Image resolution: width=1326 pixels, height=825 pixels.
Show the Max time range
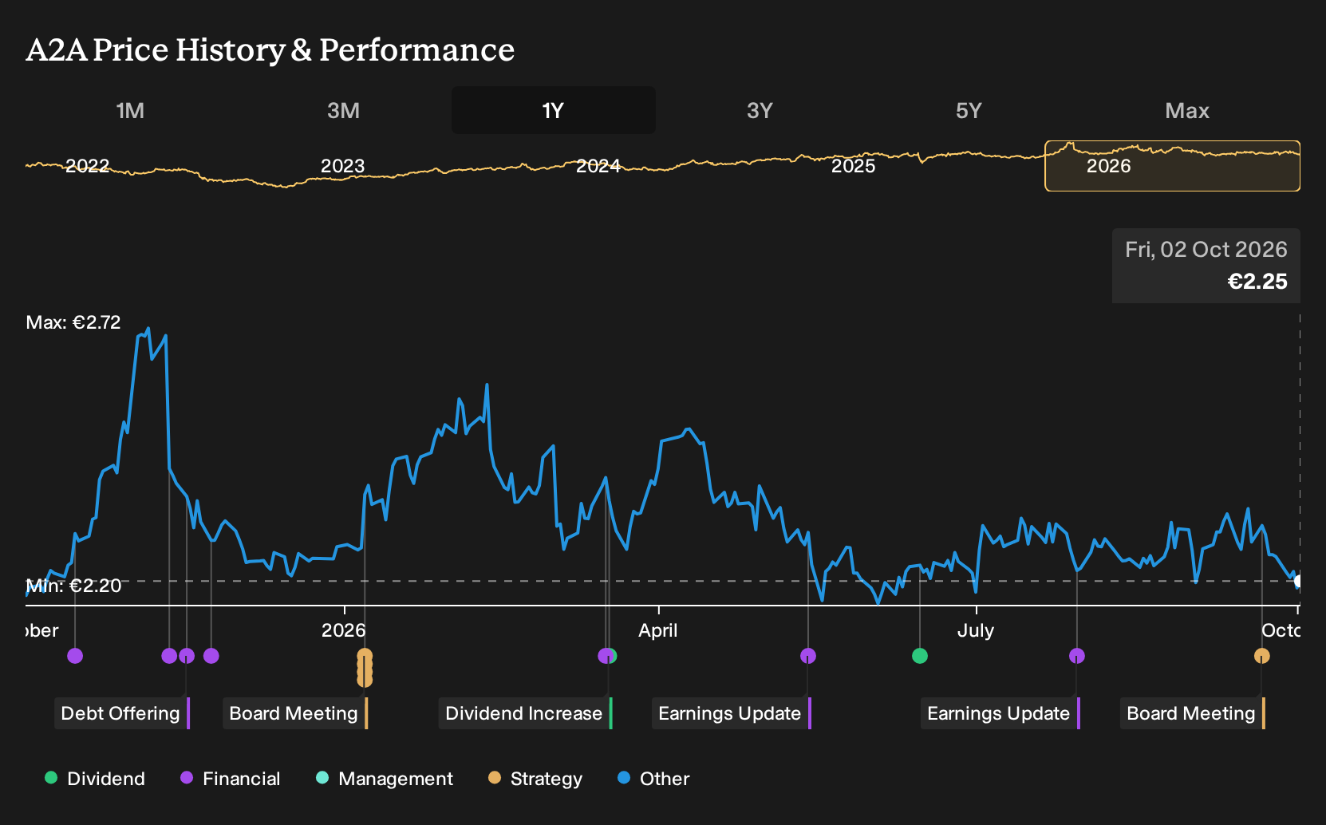pos(1187,111)
